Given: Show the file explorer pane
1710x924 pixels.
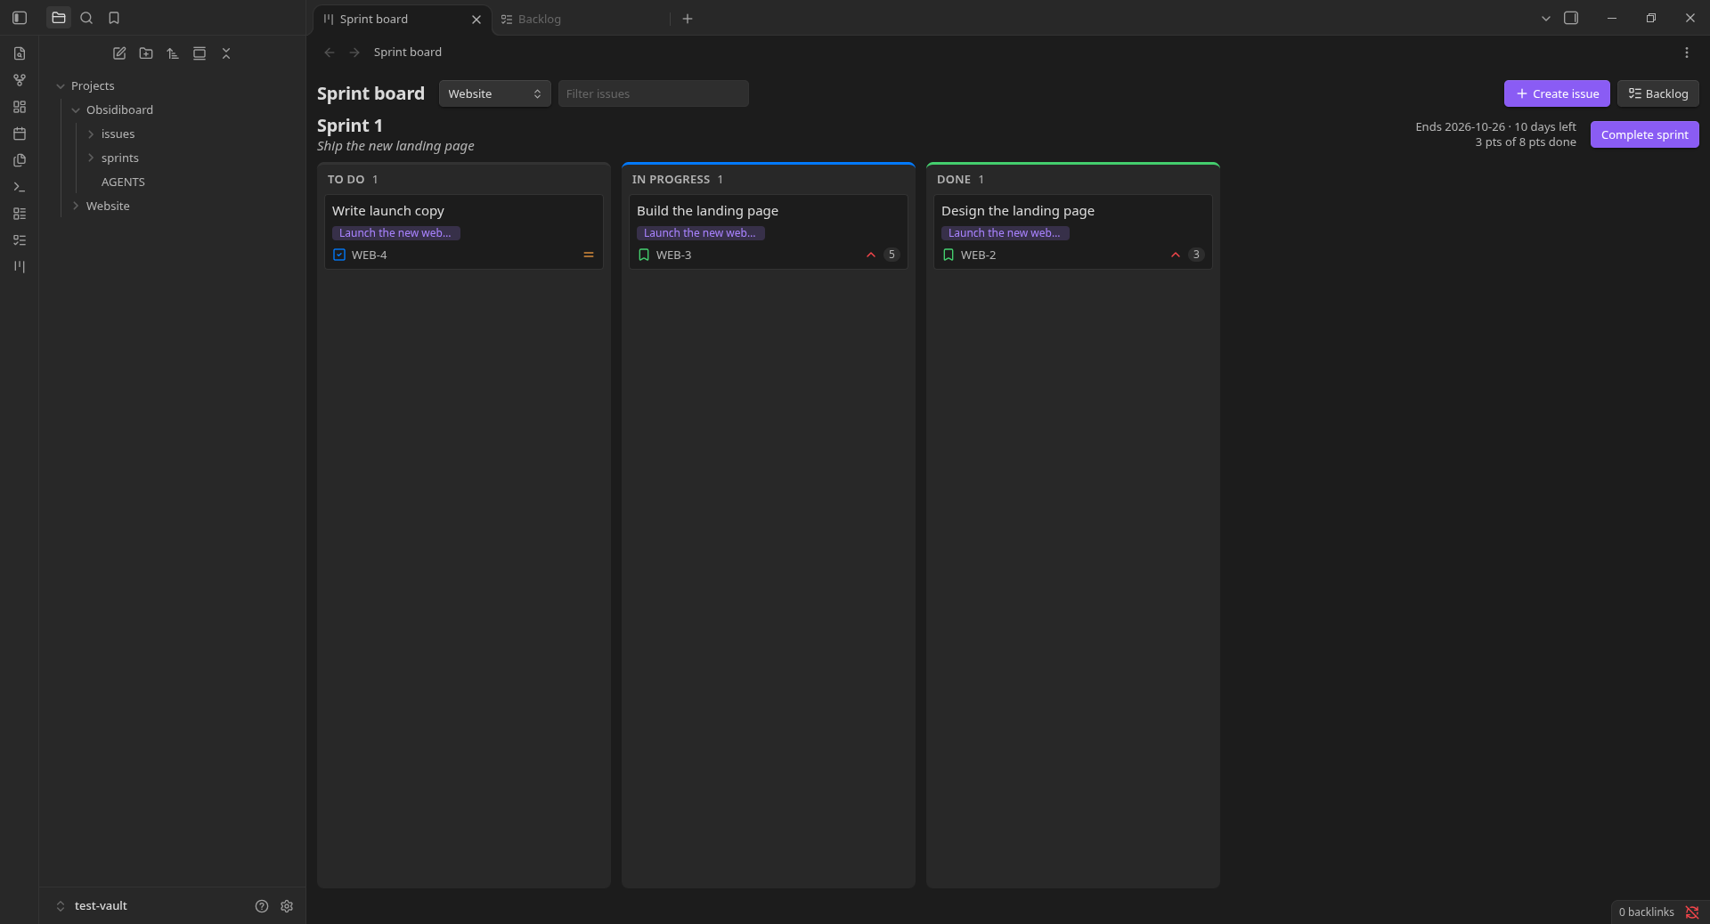Looking at the screenshot, I should click(x=59, y=18).
